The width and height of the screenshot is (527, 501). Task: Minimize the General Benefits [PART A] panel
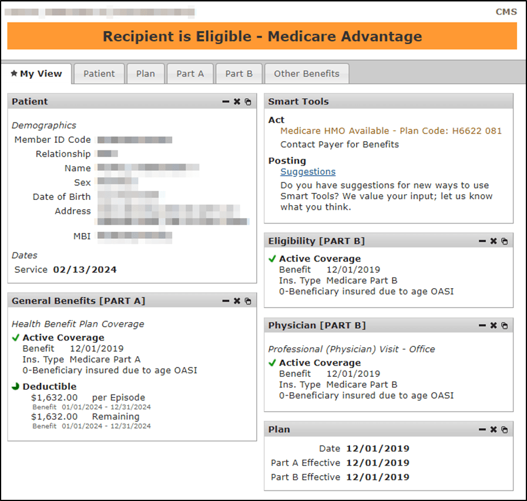click(x=226, y=301)
